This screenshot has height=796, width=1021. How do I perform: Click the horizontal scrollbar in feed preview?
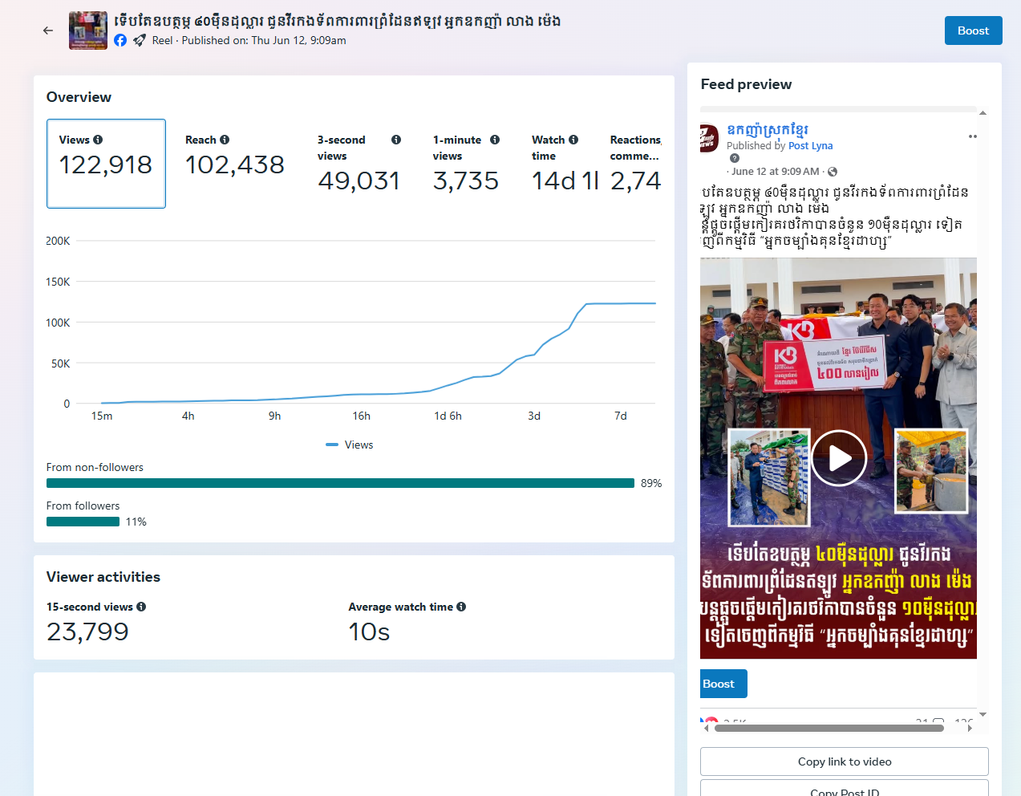(x=829, y=729)
